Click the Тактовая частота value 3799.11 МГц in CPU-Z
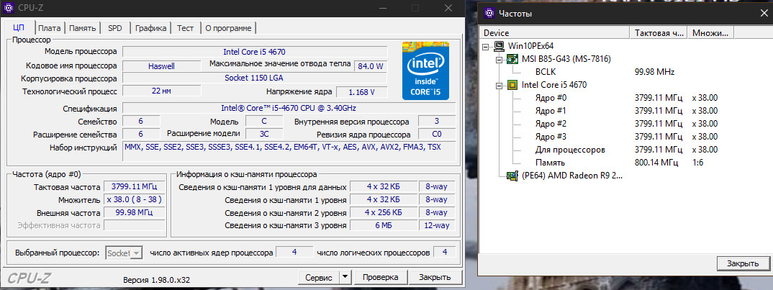Screen dimensions: 773x290 click(x=135, y=187)
